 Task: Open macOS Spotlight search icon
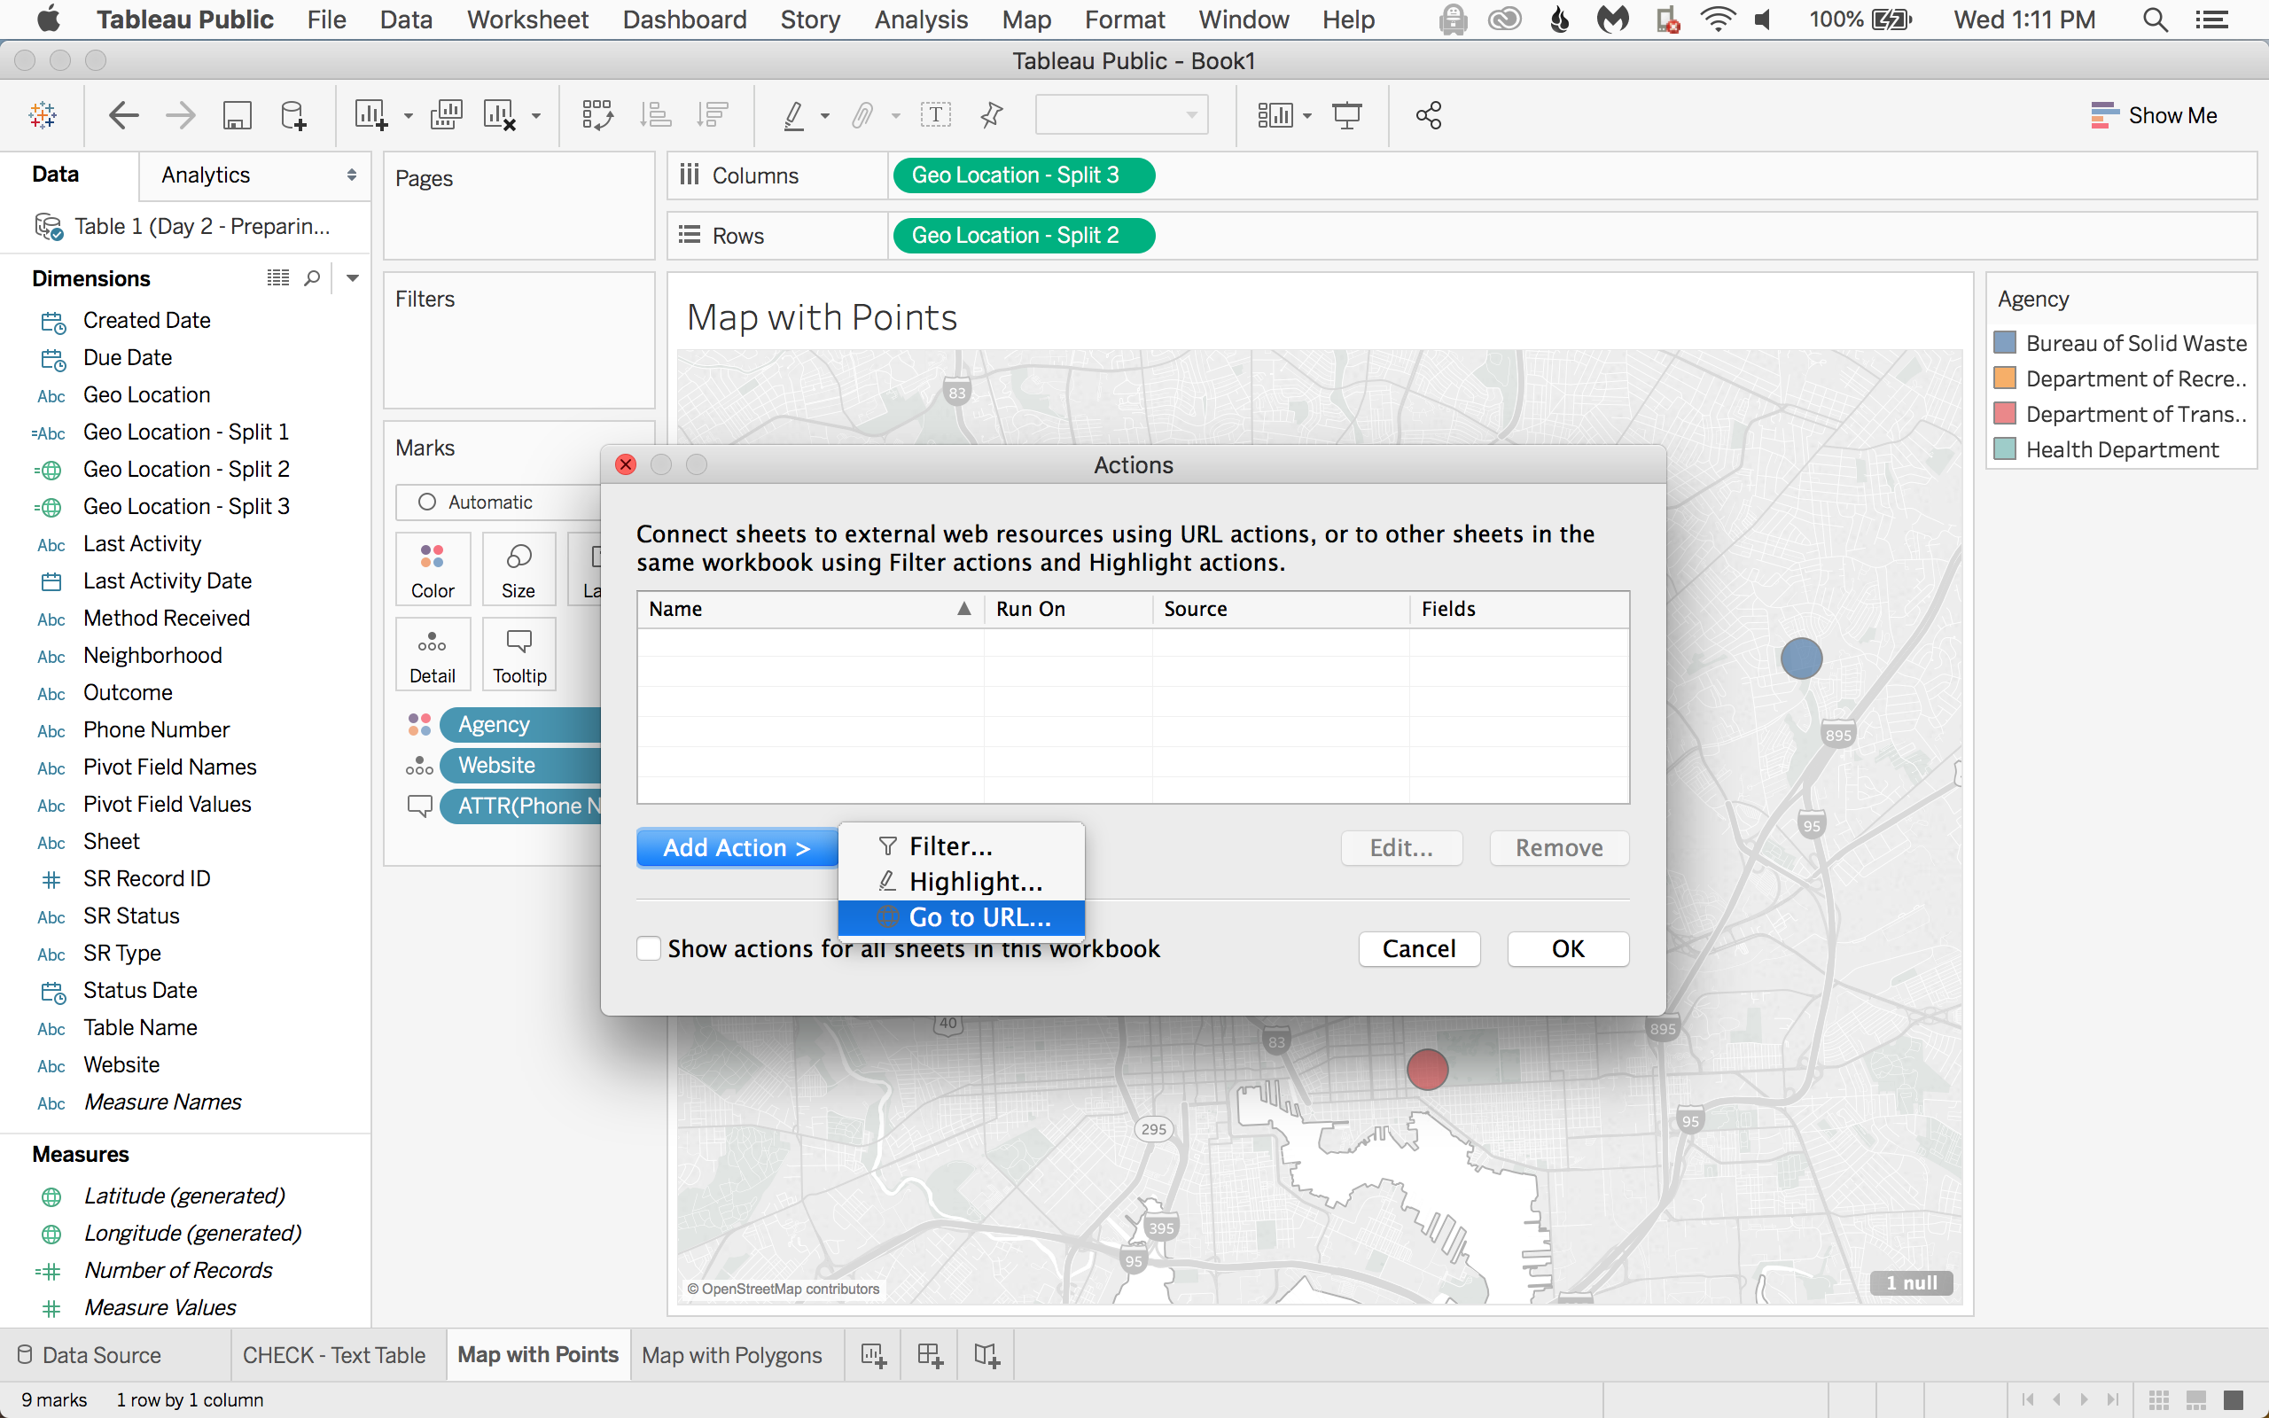tap(2155, 19)
